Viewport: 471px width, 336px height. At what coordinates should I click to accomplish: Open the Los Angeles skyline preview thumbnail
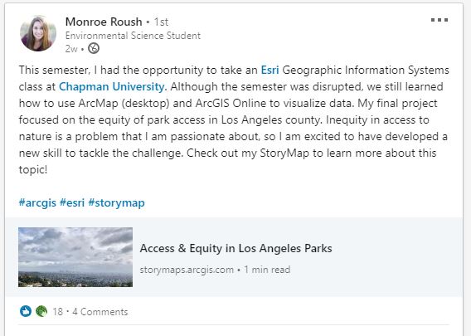(x=75, y=257)
